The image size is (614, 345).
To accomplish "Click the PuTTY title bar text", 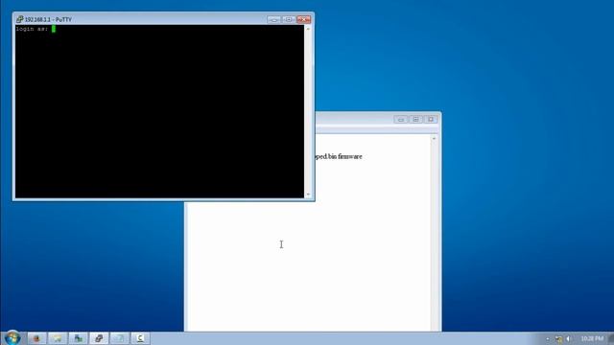I will coord(48,19).
